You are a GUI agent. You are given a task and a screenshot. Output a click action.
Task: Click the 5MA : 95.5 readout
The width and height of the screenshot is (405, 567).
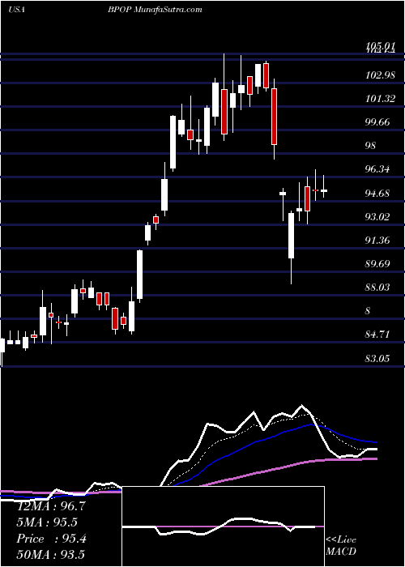coord(47,522)
